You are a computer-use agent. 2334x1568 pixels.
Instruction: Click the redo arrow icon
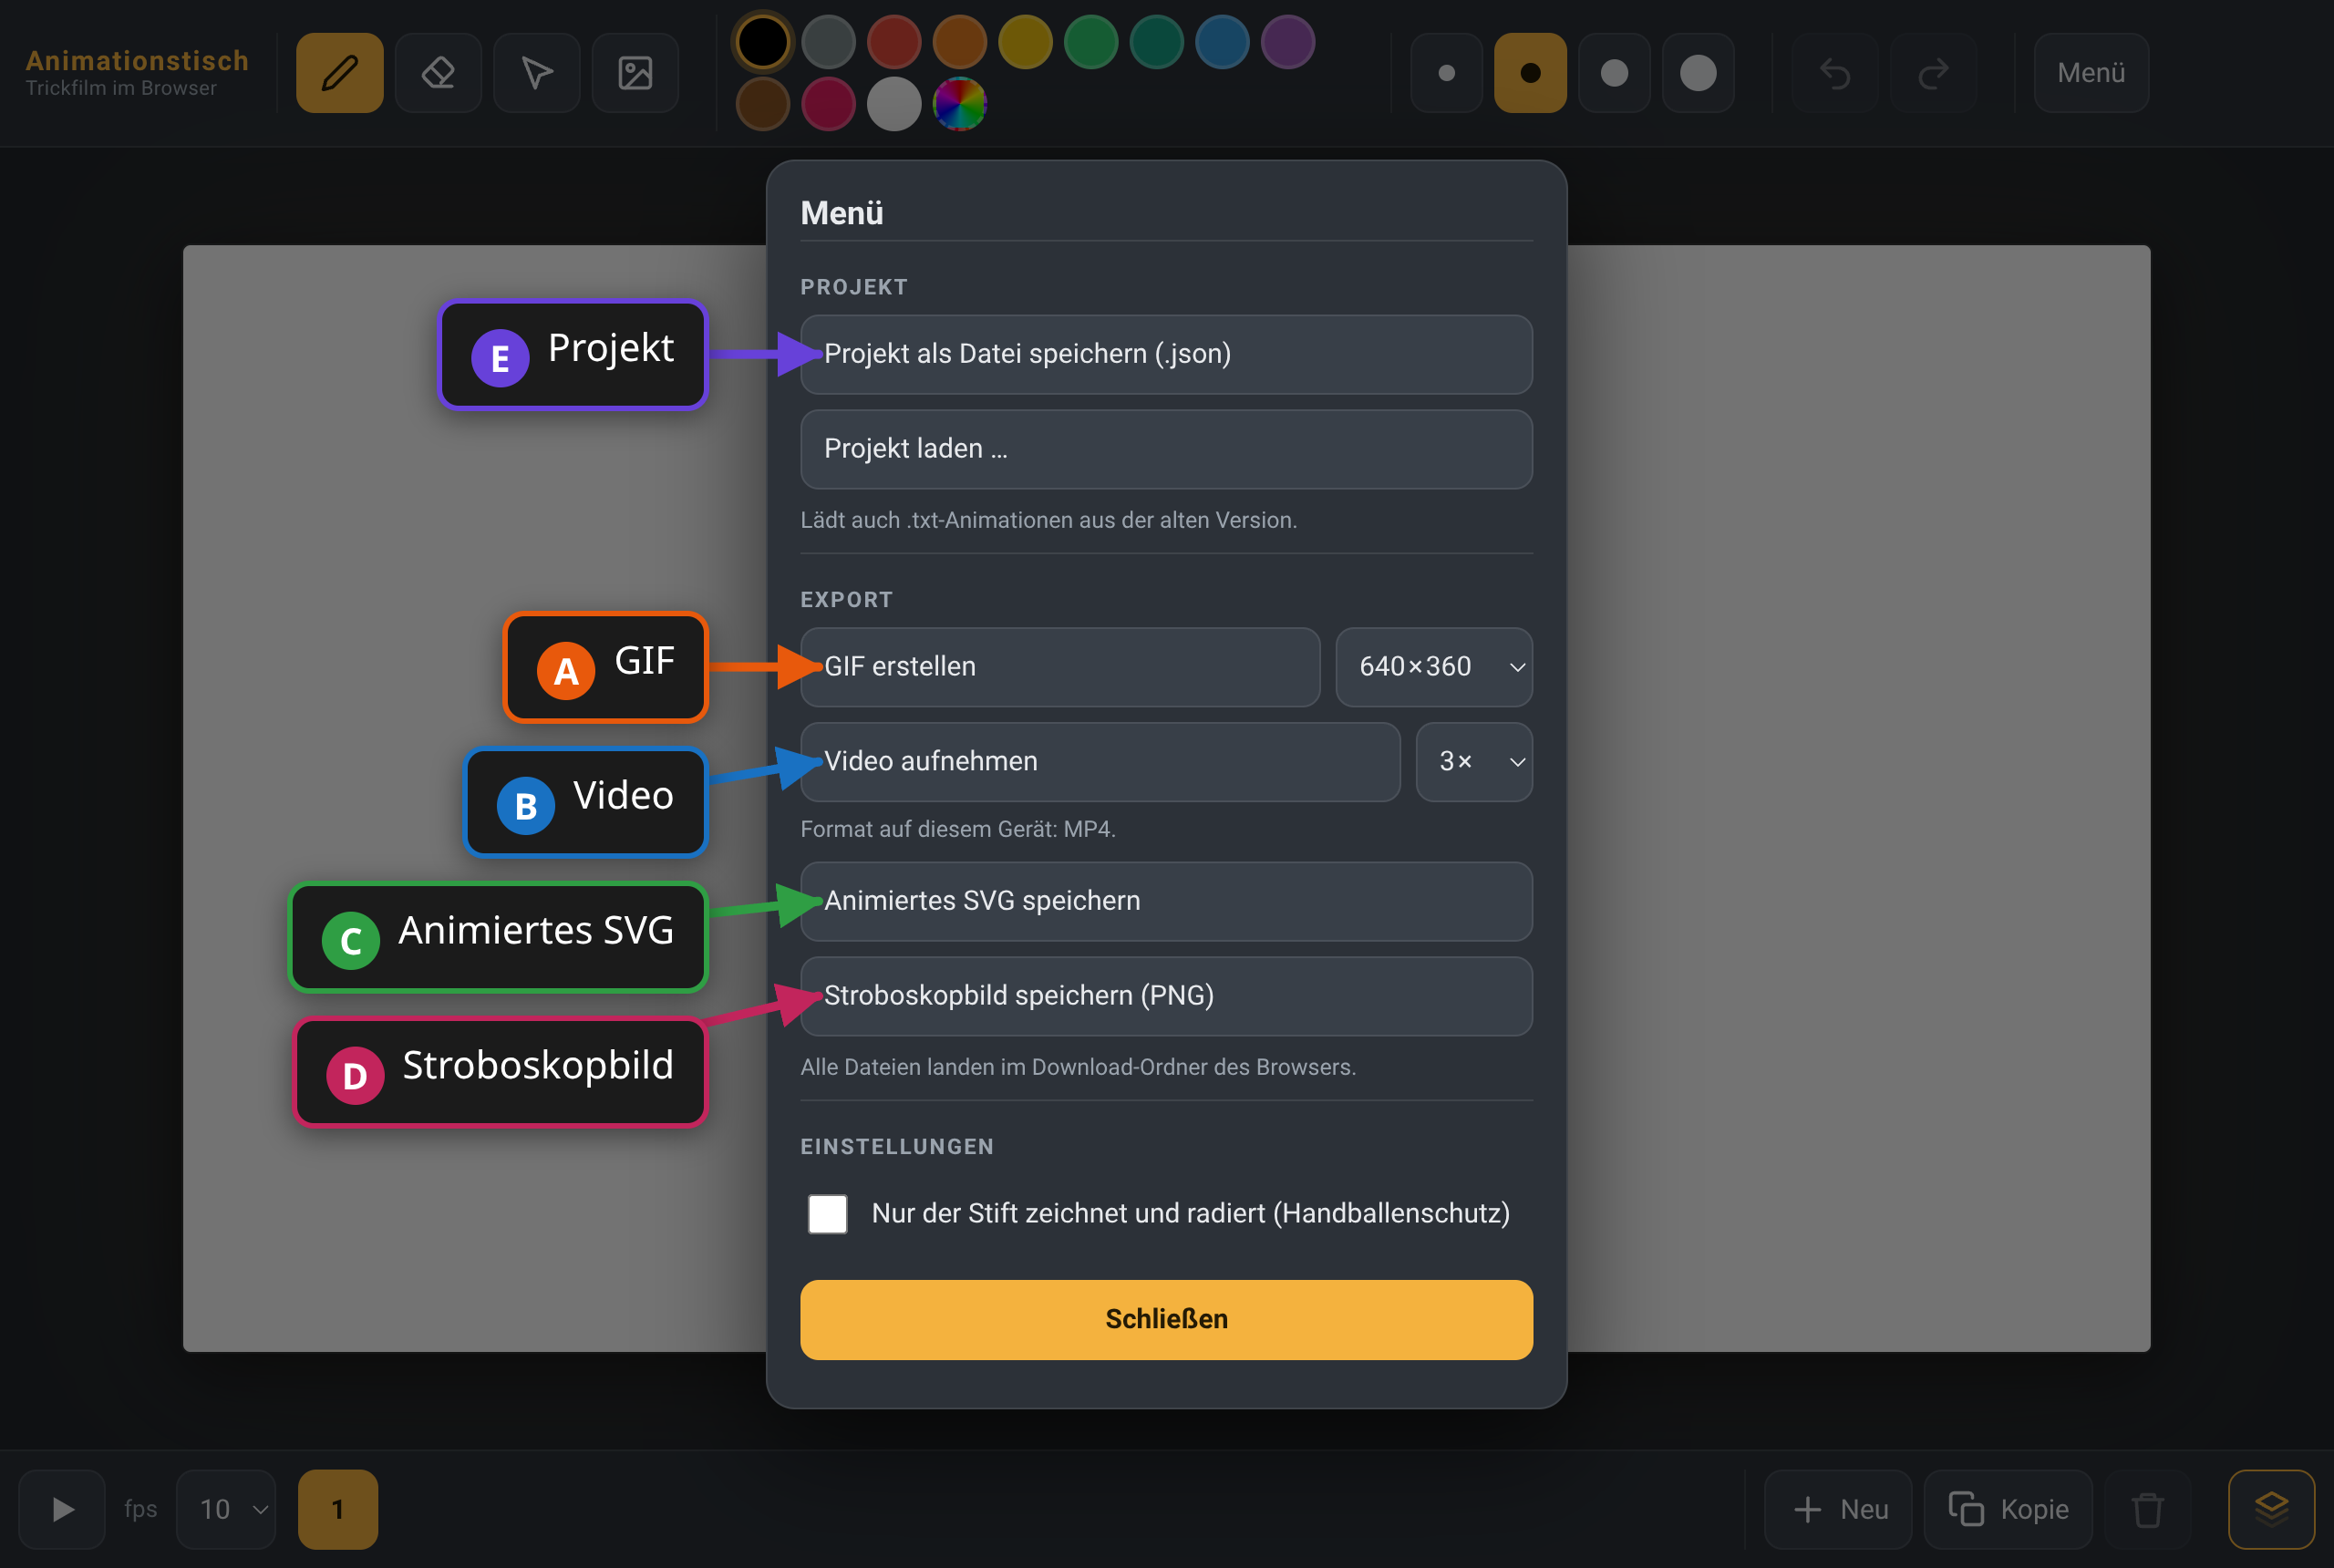1933,73
